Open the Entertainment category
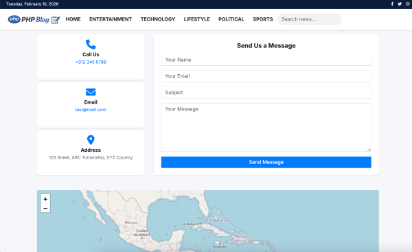The image size is (412, 252). coord(111,19)
